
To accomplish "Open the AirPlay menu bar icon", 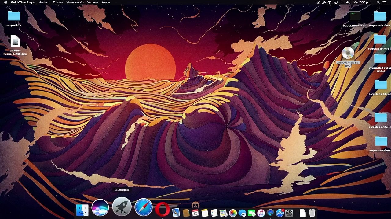I will (x=336, y=2).
